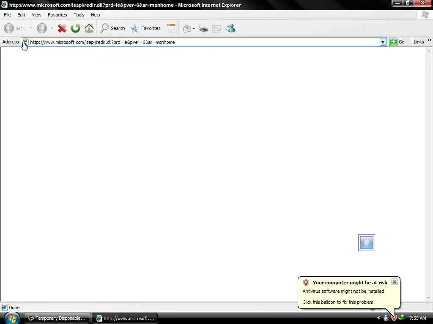Image resolution: width=433 pixels, height=324 pixels.
Task: Click the vertical scrollbar down arrow
Action: click(x=428, y=298)
